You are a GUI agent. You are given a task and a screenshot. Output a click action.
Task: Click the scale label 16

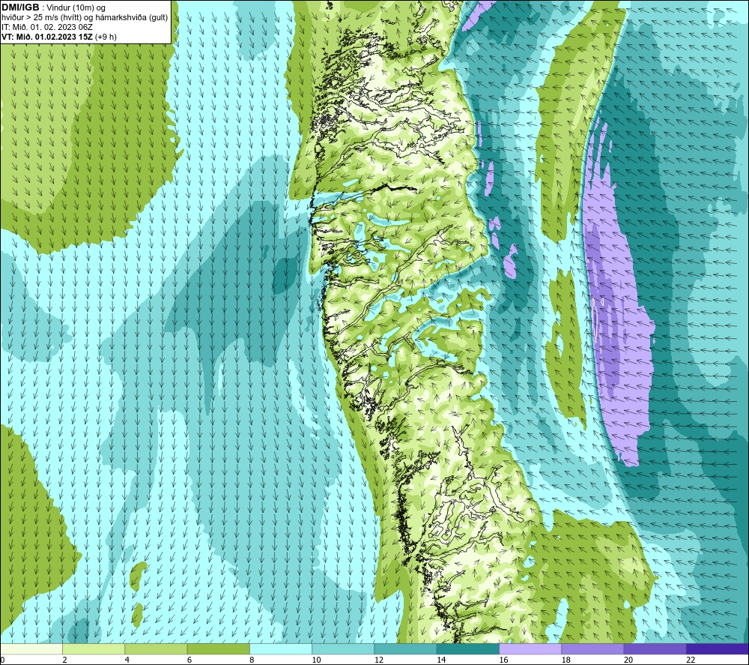[x=503, y=660]
